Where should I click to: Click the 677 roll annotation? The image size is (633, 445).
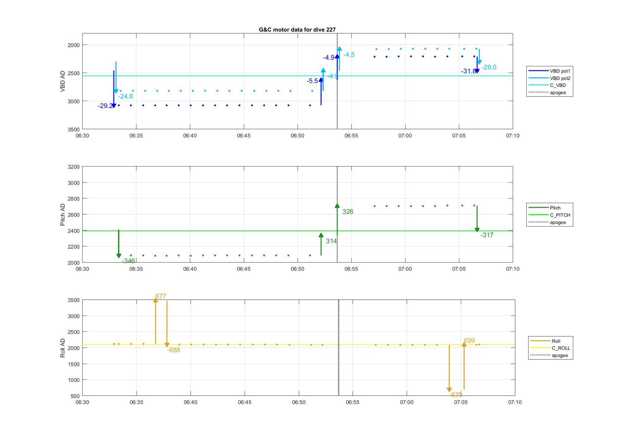[161, 297]
